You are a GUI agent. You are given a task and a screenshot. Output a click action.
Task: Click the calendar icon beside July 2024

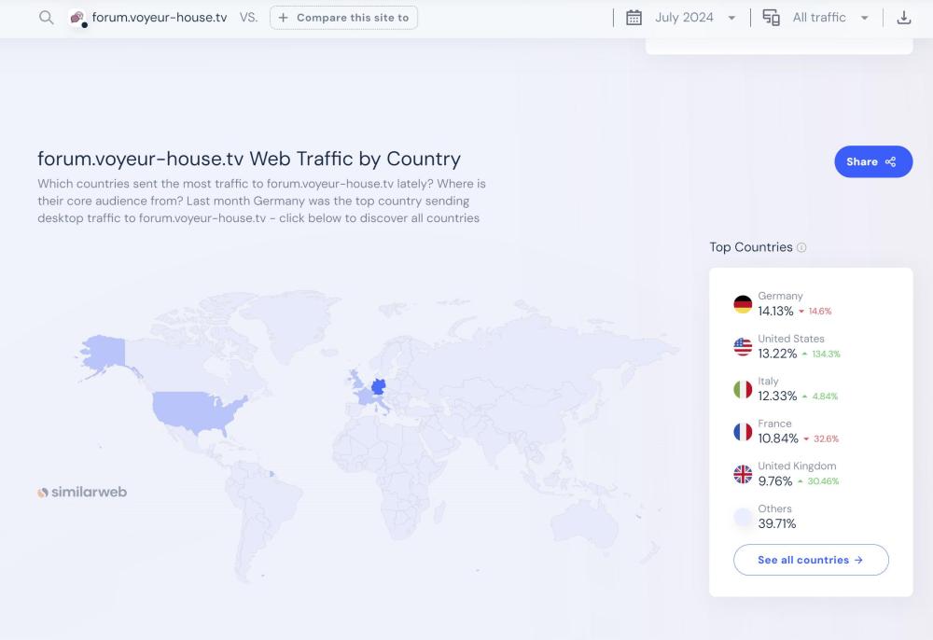coord(634,18)
